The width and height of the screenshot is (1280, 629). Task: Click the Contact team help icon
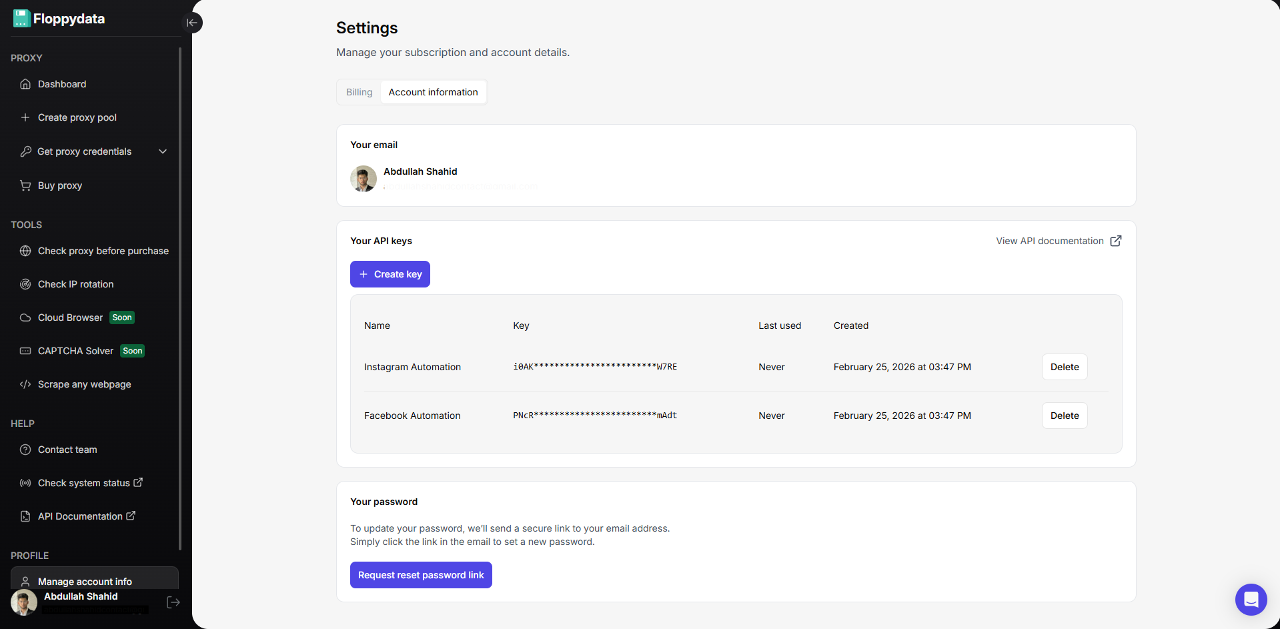point(25,450)
